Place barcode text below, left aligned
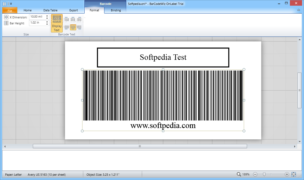This screenshot has width=304, height=180. pyautogui.click(x=66, y=27)
